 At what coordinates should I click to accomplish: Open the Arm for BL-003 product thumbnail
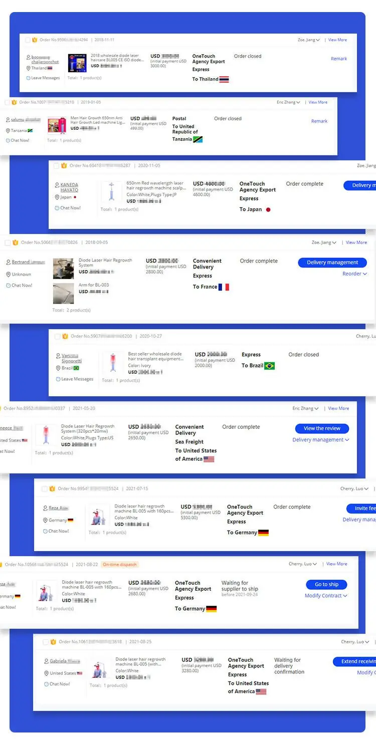63,294
